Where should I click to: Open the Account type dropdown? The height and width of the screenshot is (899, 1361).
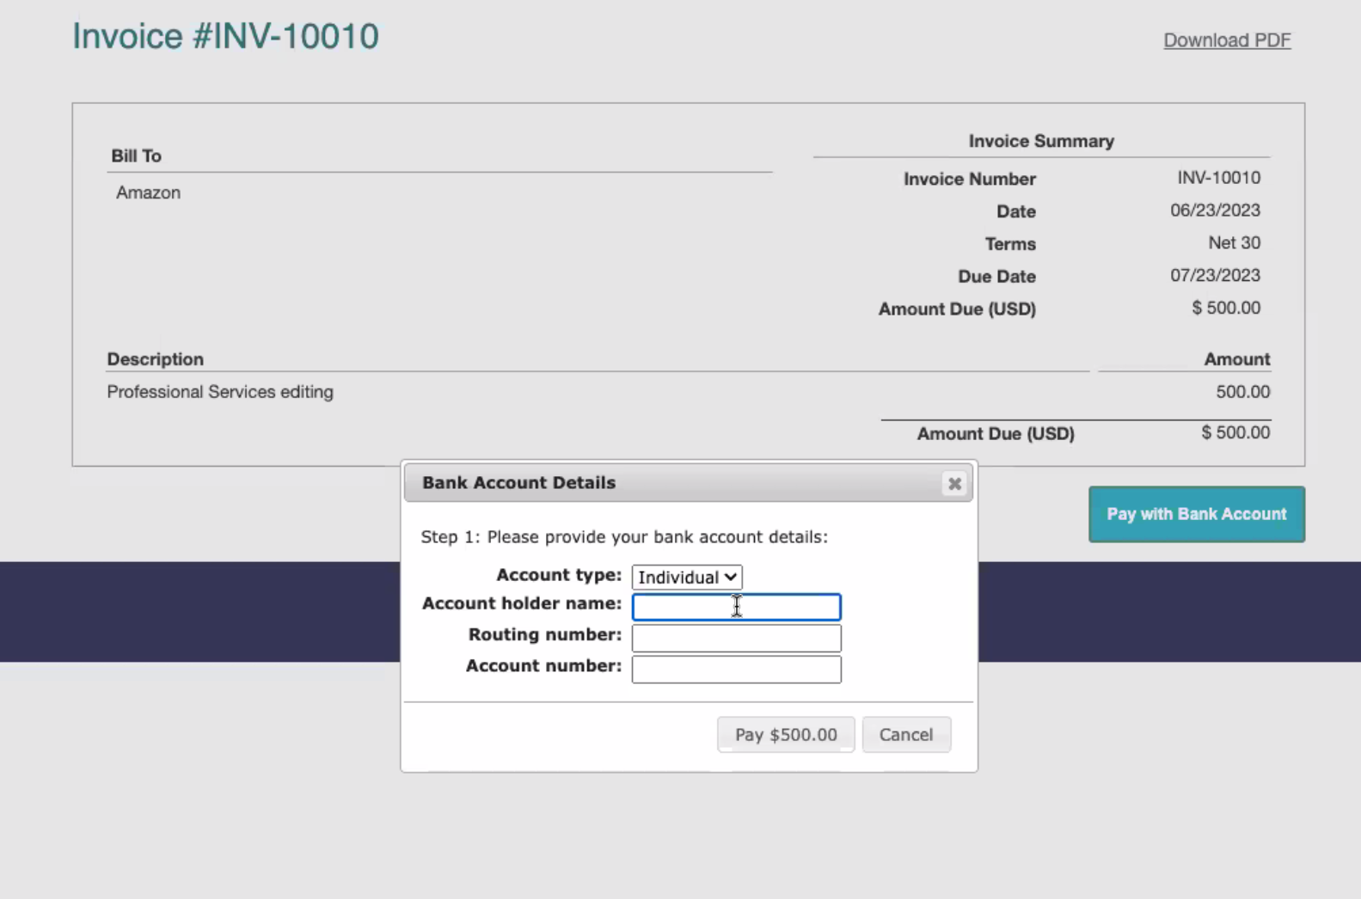pos(687,577)
